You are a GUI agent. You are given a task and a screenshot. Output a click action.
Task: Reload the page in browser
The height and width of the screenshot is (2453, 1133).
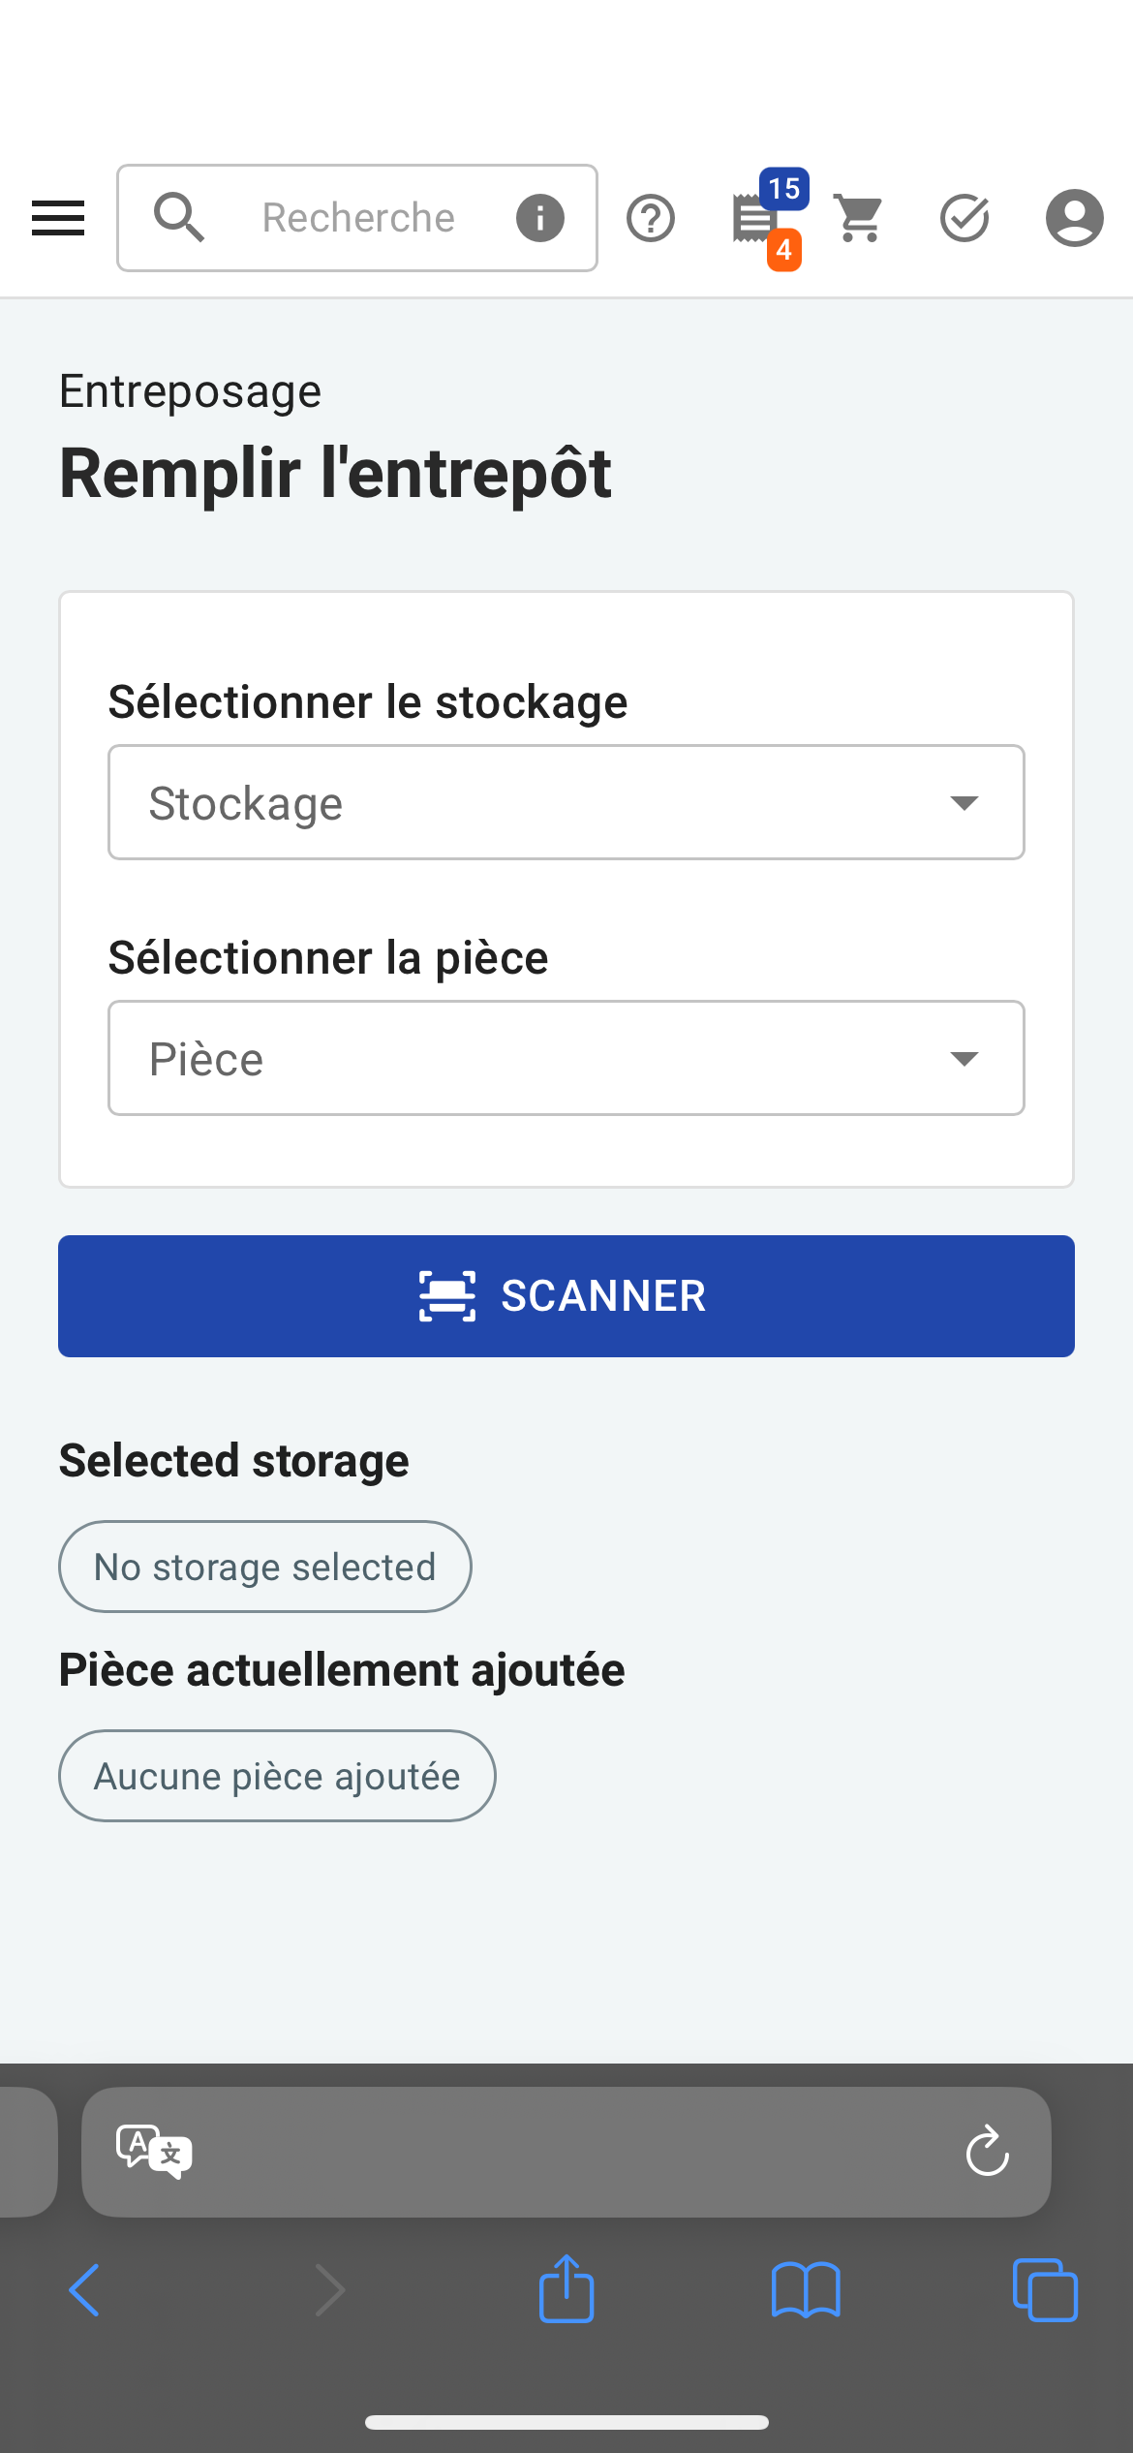[987, 2152]
